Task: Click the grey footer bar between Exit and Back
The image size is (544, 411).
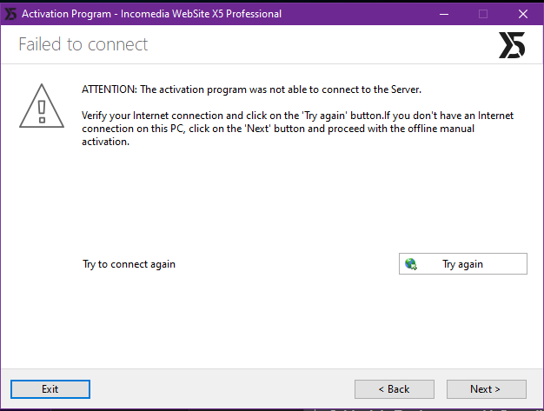Action: coord(222,389)
